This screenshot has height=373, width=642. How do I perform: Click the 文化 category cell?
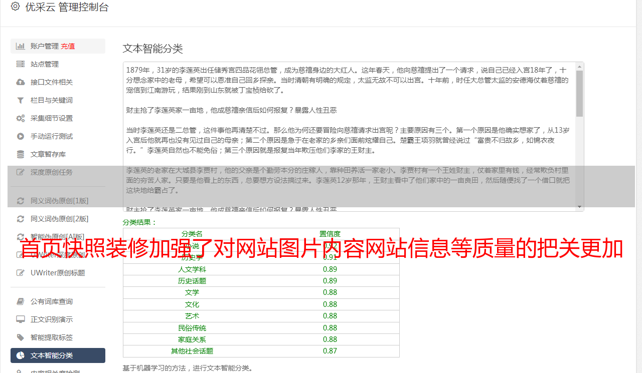(x=192, y=304)
